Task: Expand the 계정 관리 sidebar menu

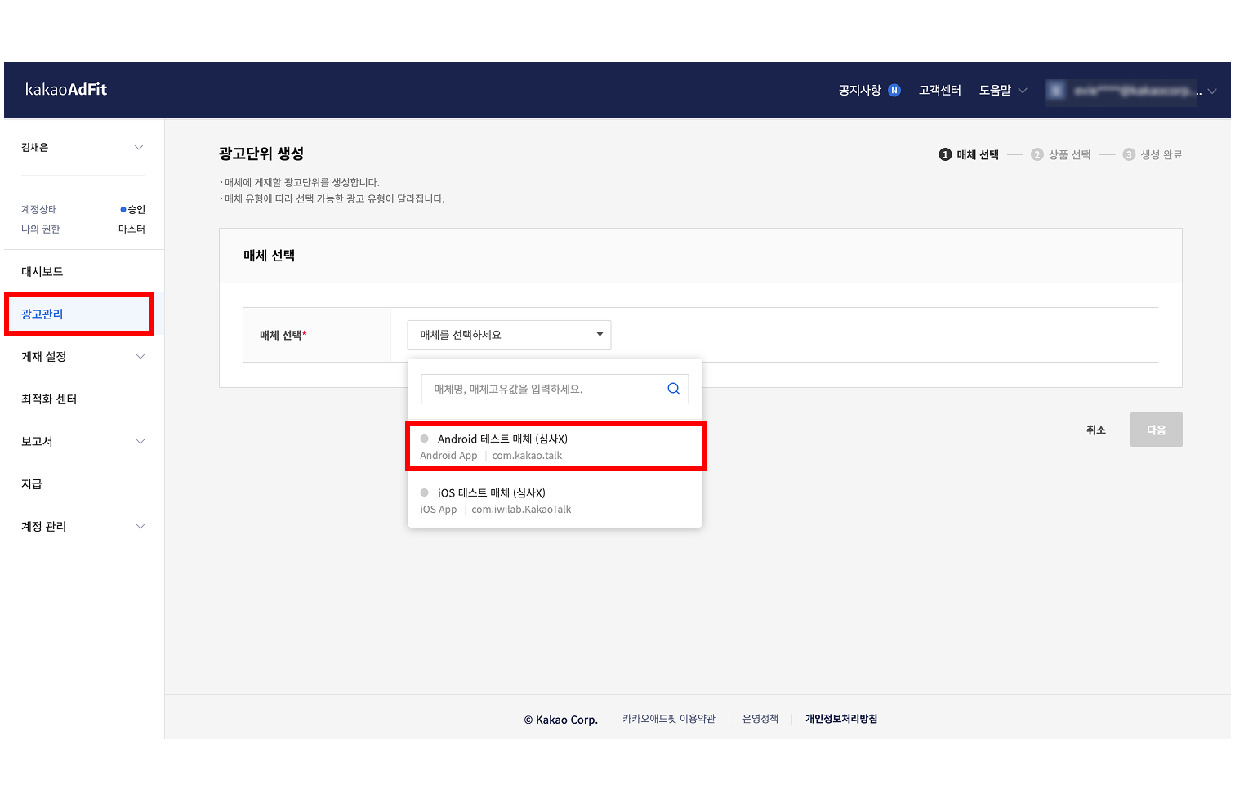Action: tap(82, 527)
